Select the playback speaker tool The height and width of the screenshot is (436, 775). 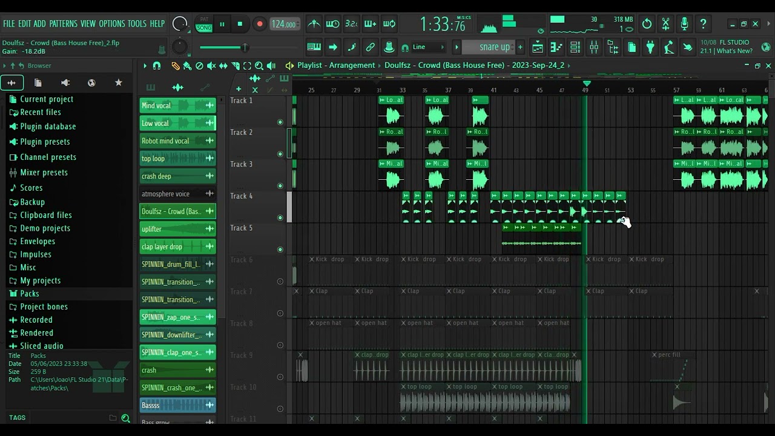[271, 65]
